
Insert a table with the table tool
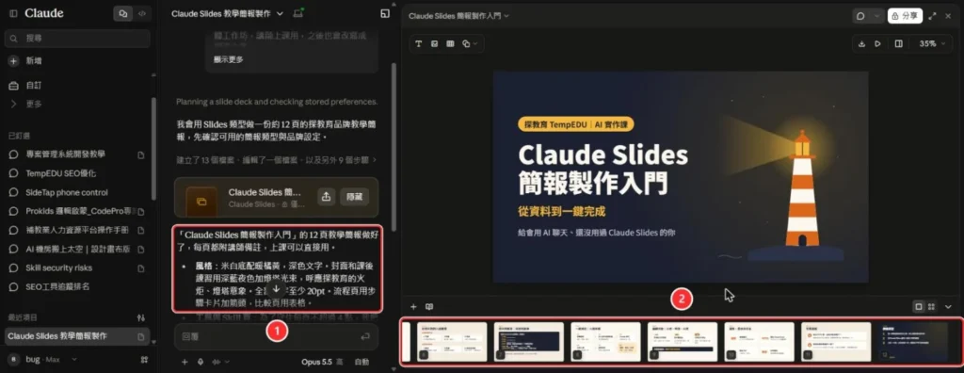click(x=450, y=43)
